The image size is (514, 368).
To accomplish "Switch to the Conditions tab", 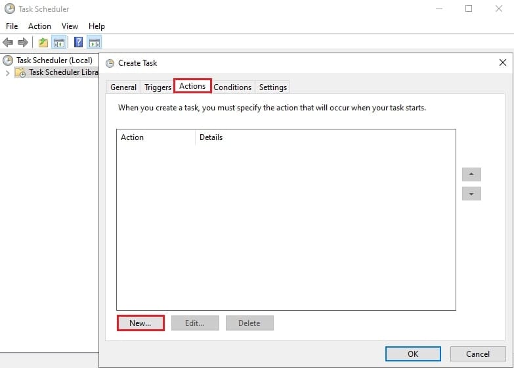I will coord(232,87).
